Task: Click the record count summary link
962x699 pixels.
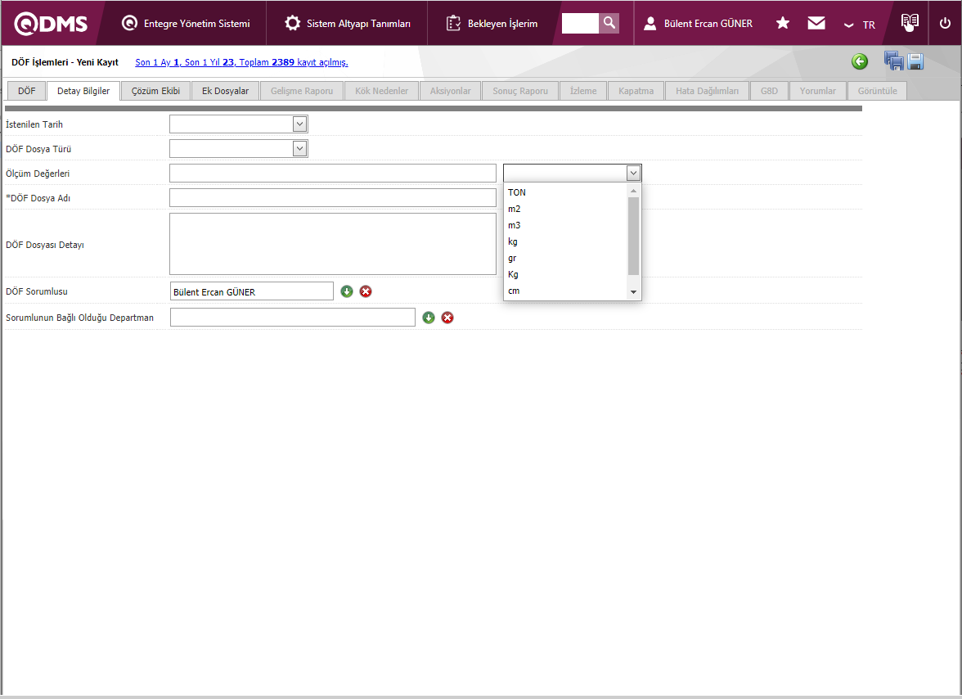Action: (x=241, y=62)
